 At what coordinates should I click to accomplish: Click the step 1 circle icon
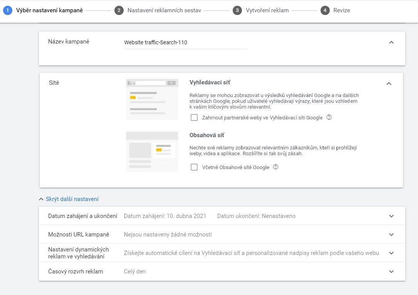pos(8,10)
